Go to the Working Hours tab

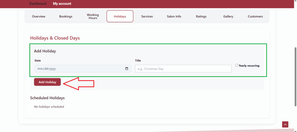click(x=93, y=17)
